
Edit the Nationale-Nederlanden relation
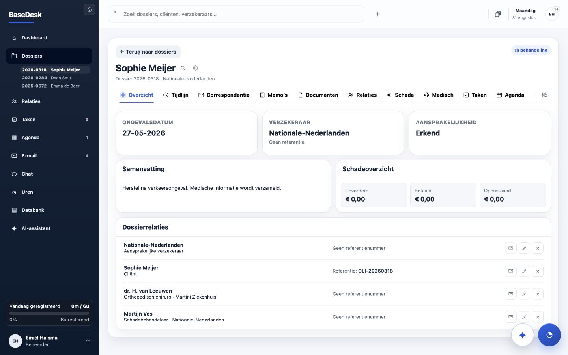[524, 248]
